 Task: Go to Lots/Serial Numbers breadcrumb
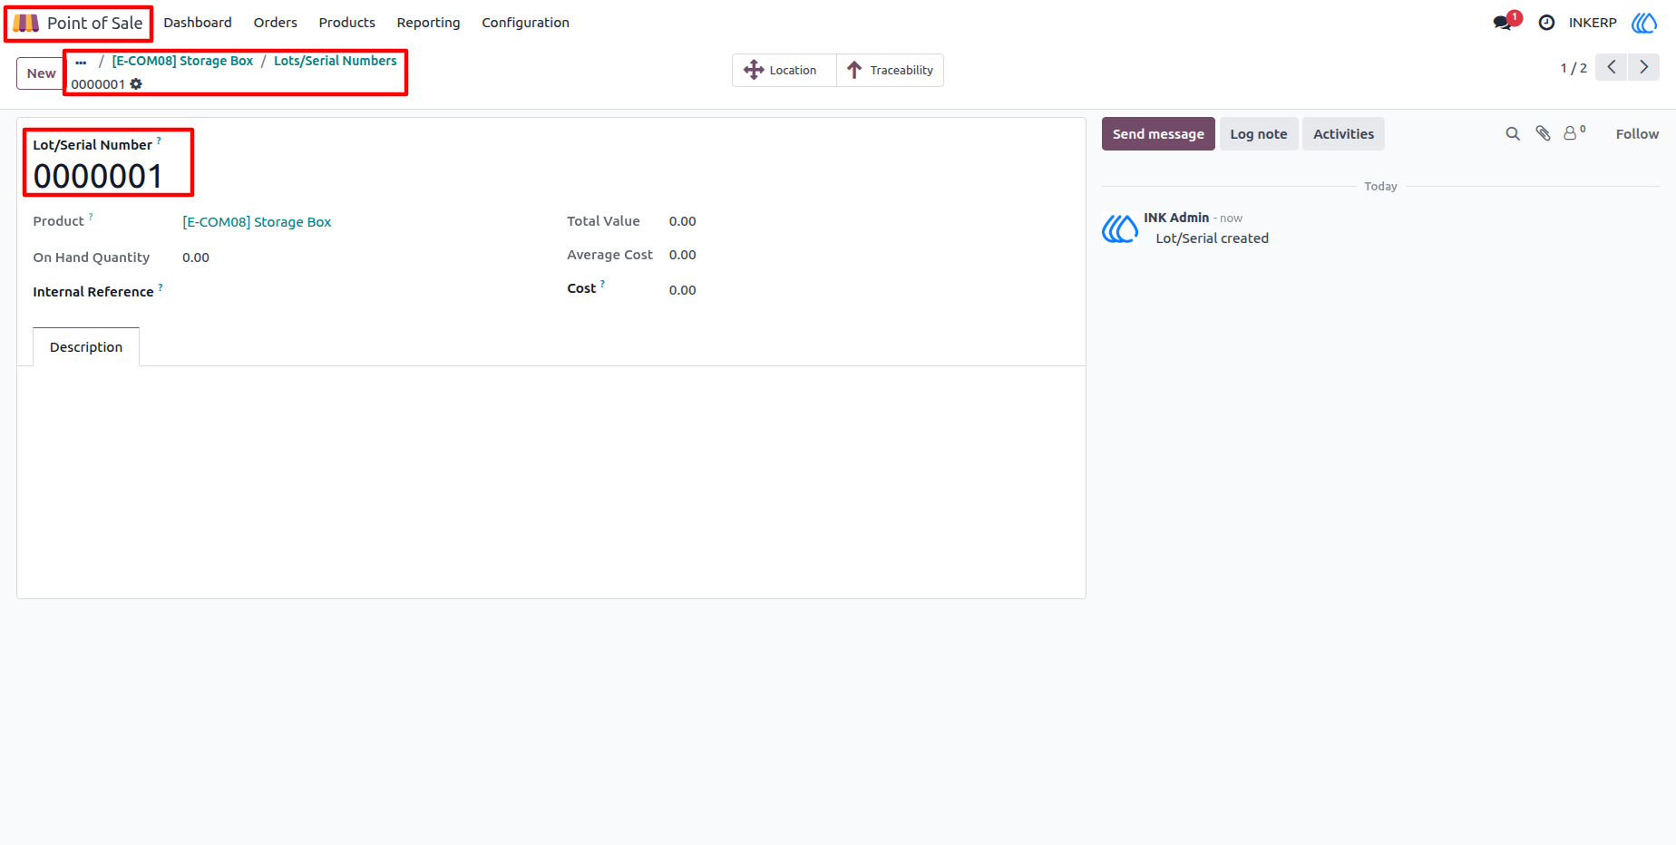point(336,61)
